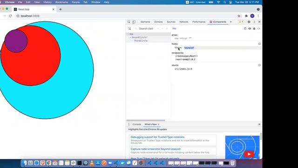Open the History menu
The width and height of the screenshot is (298, 168).
coord(47,2)
